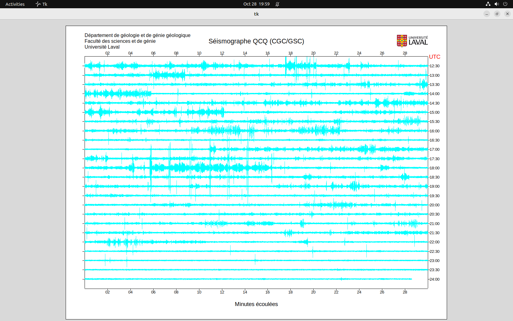The image size is (513, 321).
Task: Click minute tick 10 on the lower axis
Action: point(199,292)
